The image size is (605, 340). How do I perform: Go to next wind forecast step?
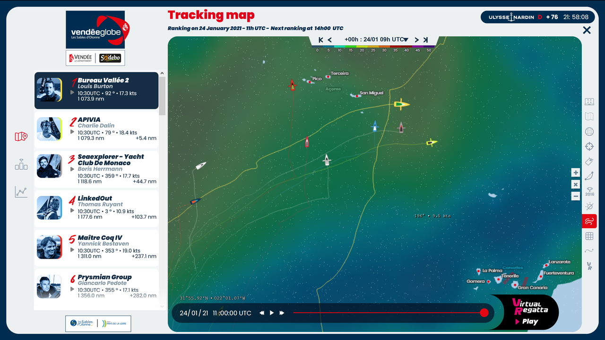(417, 40)
